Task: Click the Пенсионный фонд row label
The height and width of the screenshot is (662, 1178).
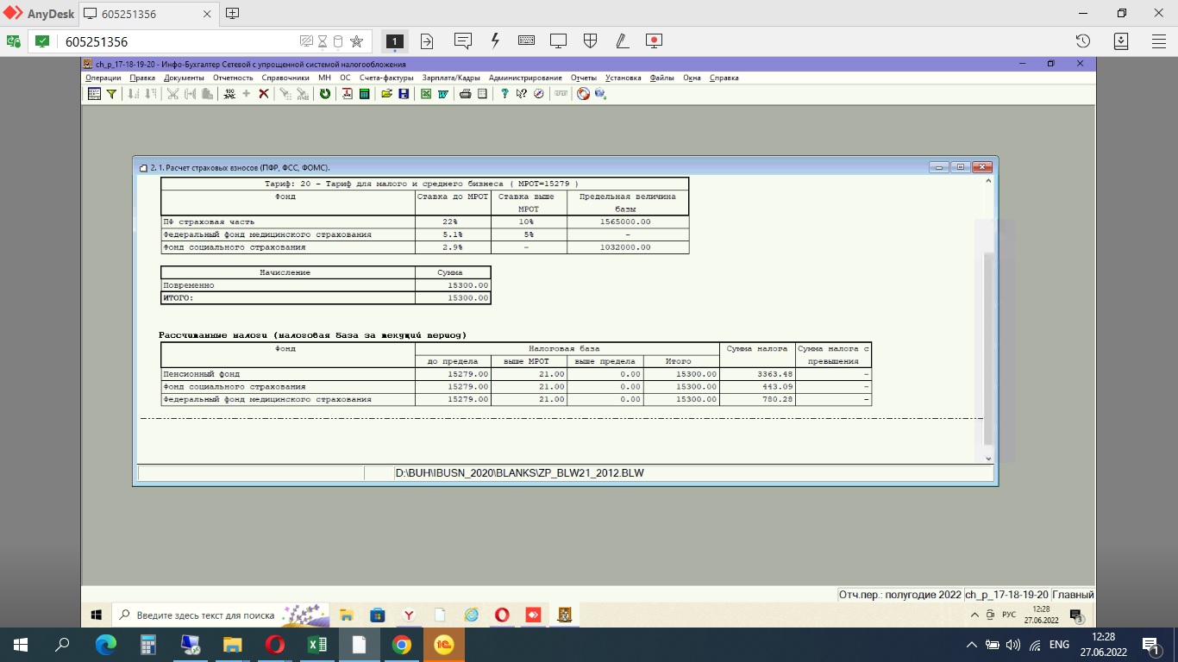Action: coord(201,374)
